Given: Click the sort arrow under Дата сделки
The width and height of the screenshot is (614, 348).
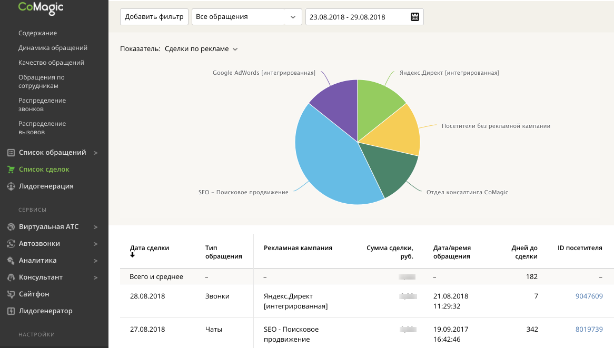Looking at the screenshot, I should 132,255.
